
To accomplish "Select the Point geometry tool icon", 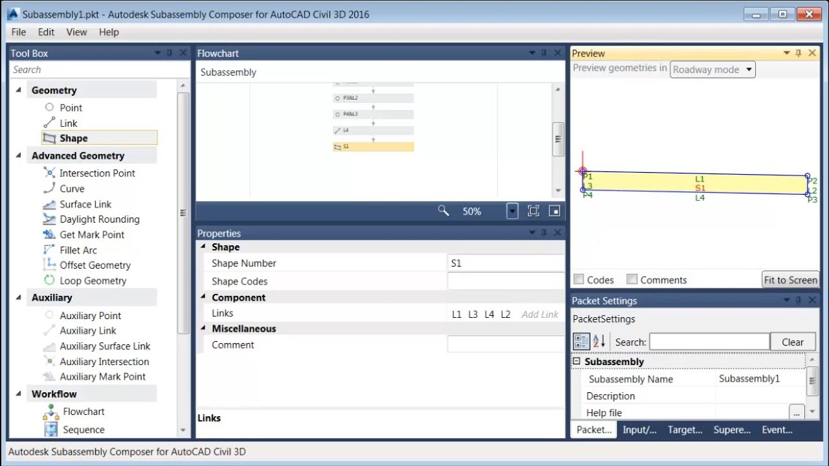I will [49, 107].
